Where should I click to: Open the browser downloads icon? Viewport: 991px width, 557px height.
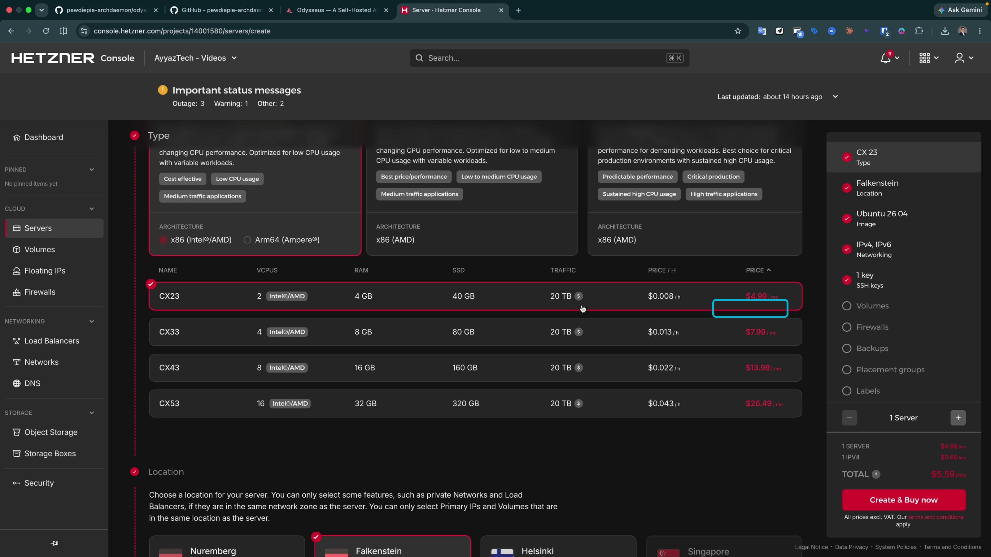coord(945,31)
